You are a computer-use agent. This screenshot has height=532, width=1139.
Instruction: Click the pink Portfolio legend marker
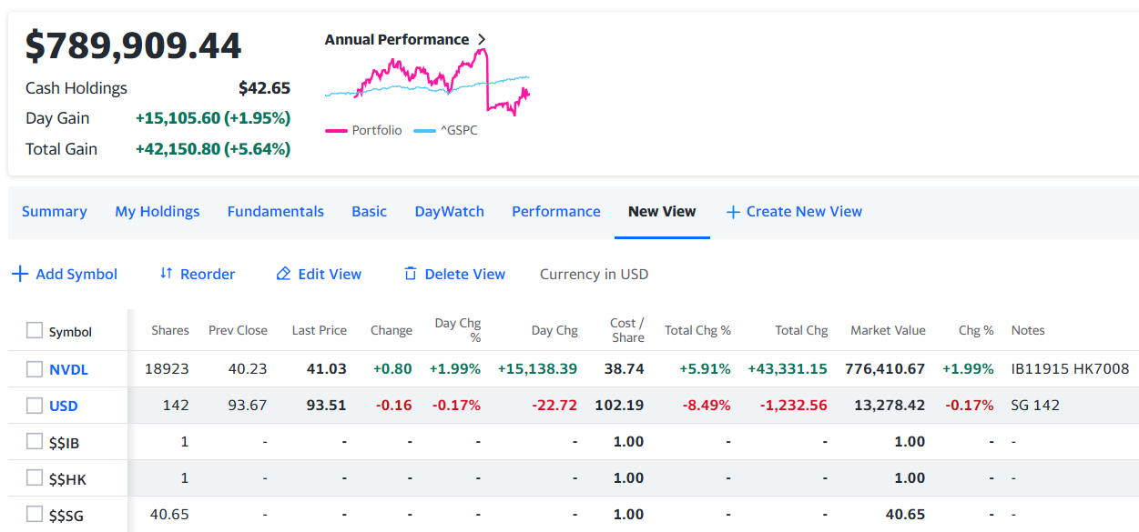click(x=336, y=131)
